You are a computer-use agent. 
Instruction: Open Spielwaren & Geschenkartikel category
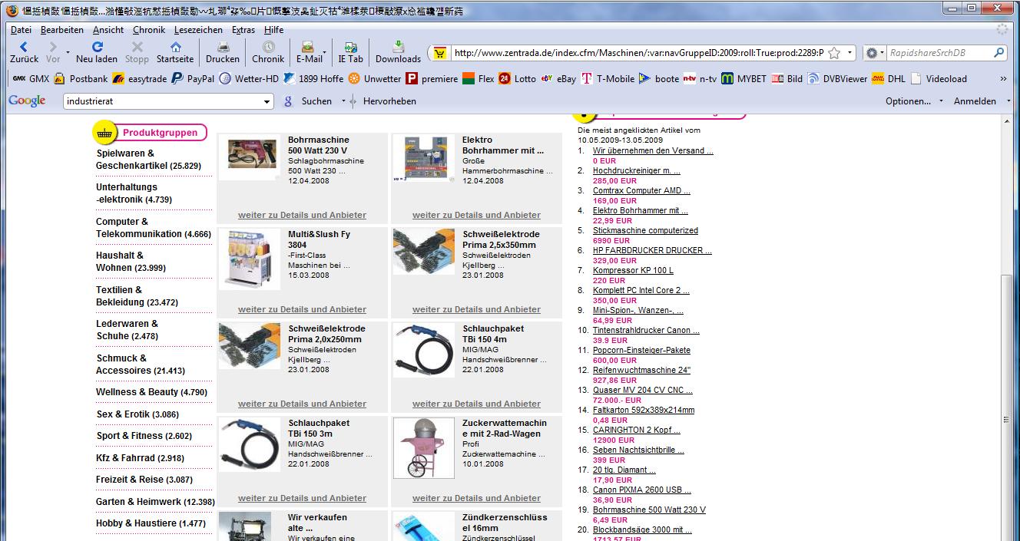[x=148, y=160]
